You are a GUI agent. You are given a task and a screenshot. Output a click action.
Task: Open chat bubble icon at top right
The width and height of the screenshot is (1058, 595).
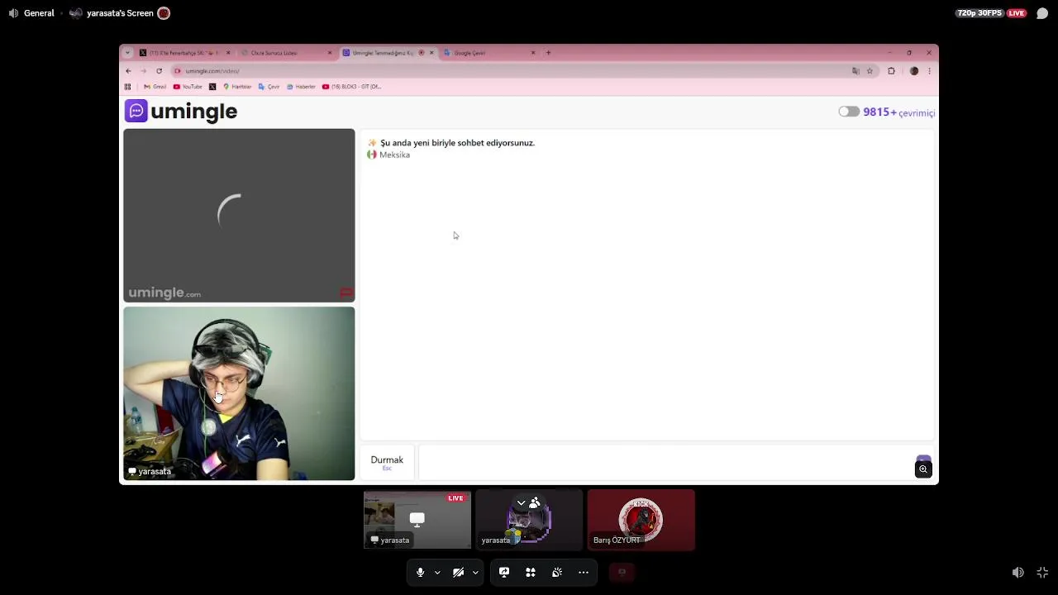1042,13
